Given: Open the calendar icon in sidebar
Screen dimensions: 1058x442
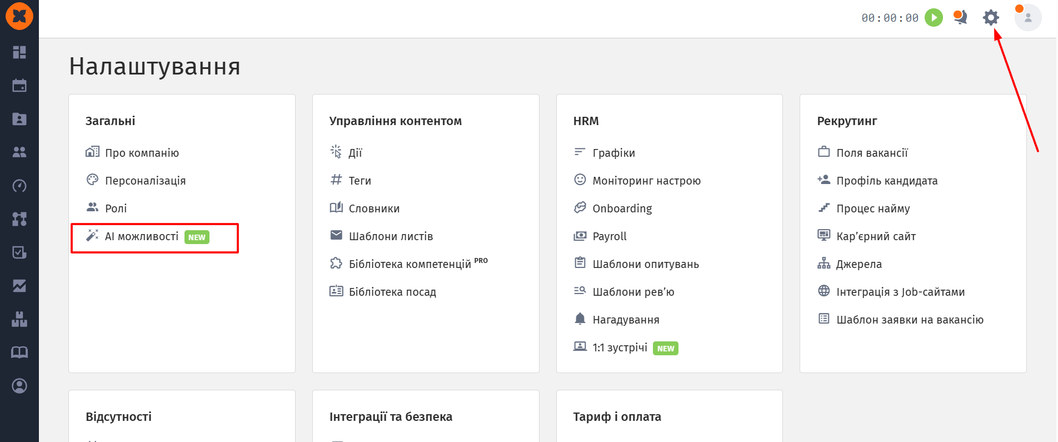Looking at the screenshot, I should click(x=19, y=86).
